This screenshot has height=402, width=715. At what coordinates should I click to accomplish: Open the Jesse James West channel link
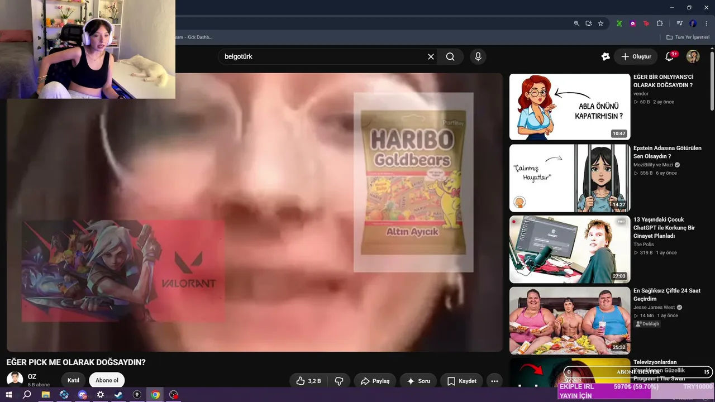[x=655, y=308]
